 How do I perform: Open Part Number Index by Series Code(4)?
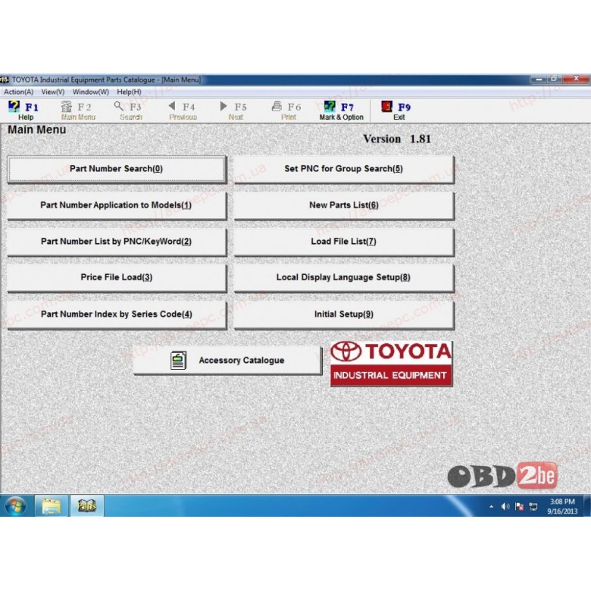pyautogui.click(x=117, y=314)
